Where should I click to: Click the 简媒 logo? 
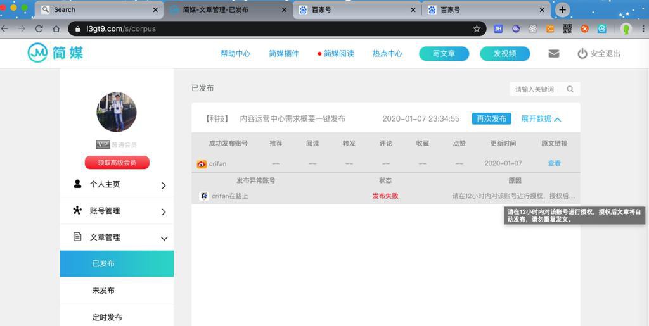click(56, 53)
